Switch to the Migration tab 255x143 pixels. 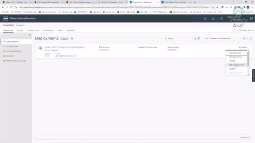(71, 30)
